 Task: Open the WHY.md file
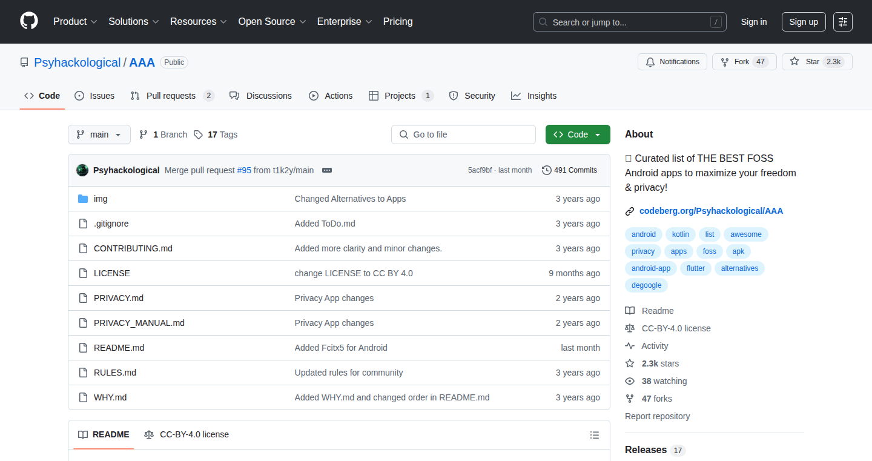(110, 397)
